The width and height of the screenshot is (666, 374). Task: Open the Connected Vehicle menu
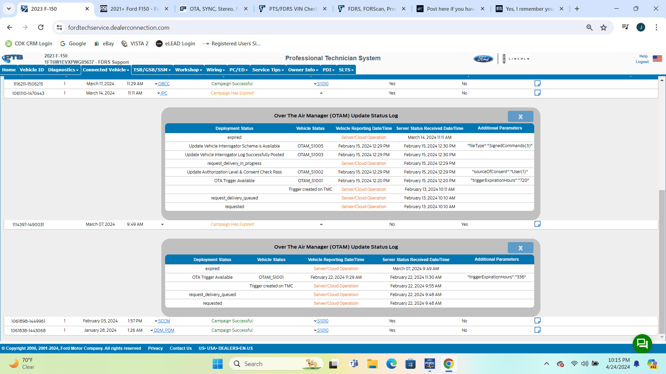[106, 70]
